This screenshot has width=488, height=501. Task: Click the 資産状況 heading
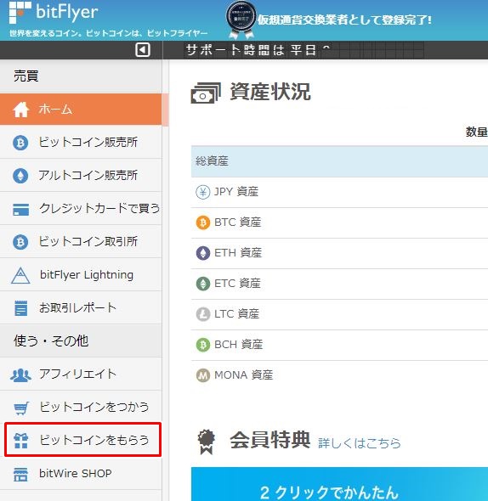coord(270,92)
